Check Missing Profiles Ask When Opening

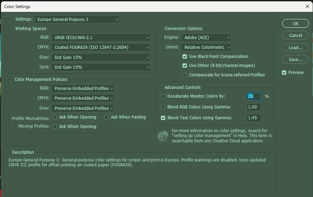55,127
